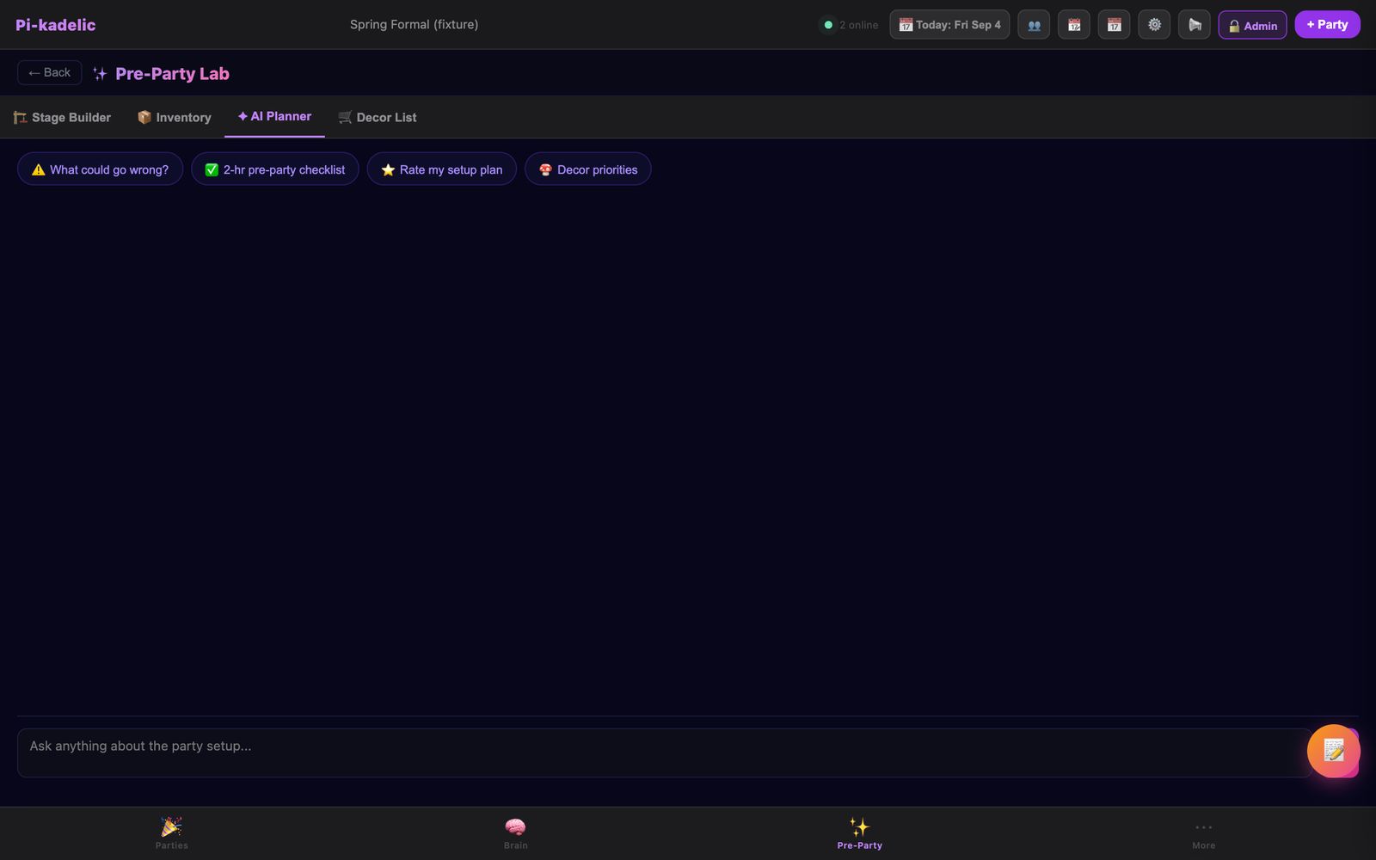Click the Today: Fri Sep 4 date button
The height and width of the screenshot is (860, 1376).
949,25
